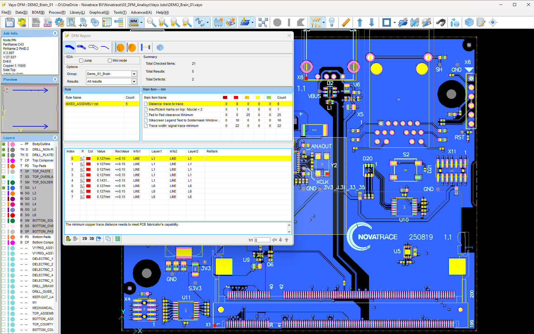Click the page number input field

(x=262, y=240)
